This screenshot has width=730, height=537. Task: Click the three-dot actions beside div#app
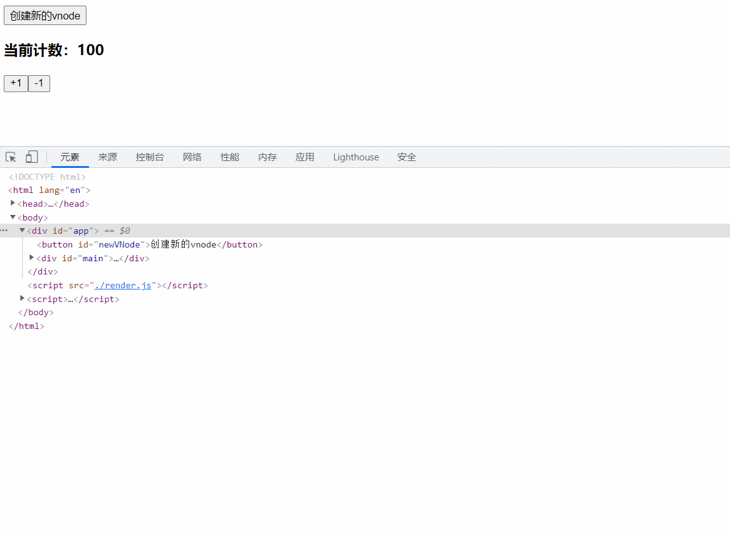click(x=4, y=231)
